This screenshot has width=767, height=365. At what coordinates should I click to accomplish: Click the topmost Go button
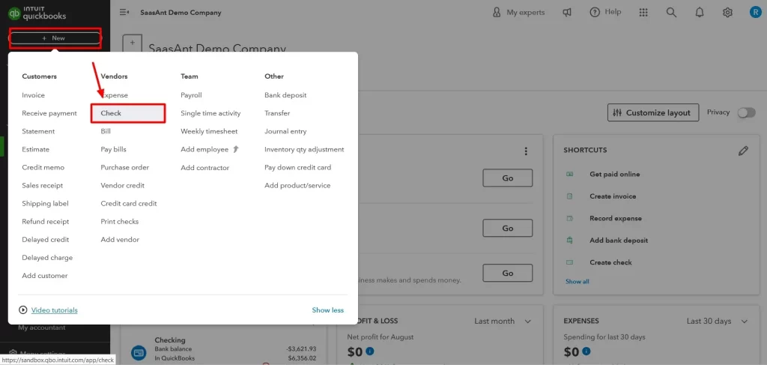(x=508, y=178)
